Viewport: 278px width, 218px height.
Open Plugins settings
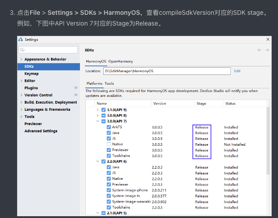[x=31, y=88]
